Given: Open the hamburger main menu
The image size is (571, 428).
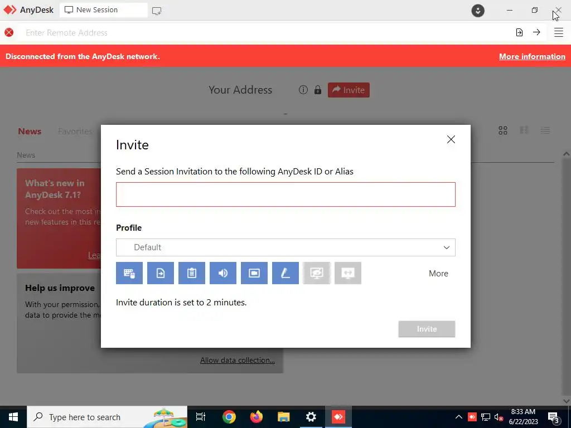Looking at the screenshot, I should (x=559, y=32).
